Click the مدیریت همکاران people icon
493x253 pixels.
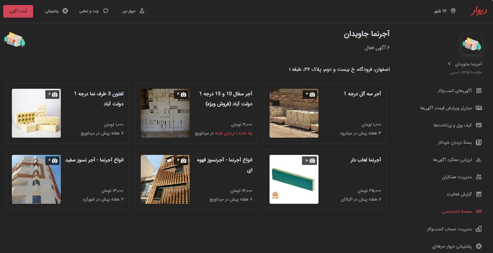coord(479,177)
